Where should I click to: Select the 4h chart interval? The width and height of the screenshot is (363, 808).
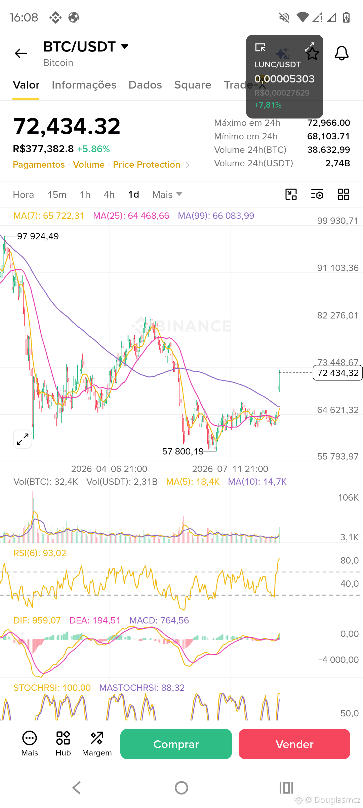[x=109, y=195]
